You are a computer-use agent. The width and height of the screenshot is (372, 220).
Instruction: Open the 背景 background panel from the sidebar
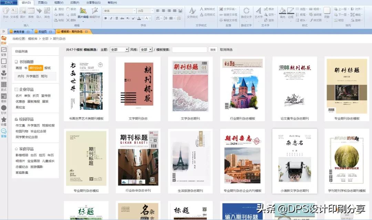point(4,52)
